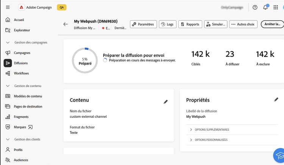Open Audiences in the sidebar

pyautogui.click(x=21, y=160)
